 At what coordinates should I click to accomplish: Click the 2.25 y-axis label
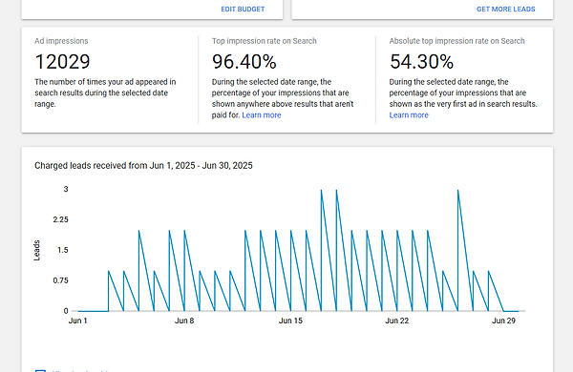pyautogui.click(x=61, y=219)
